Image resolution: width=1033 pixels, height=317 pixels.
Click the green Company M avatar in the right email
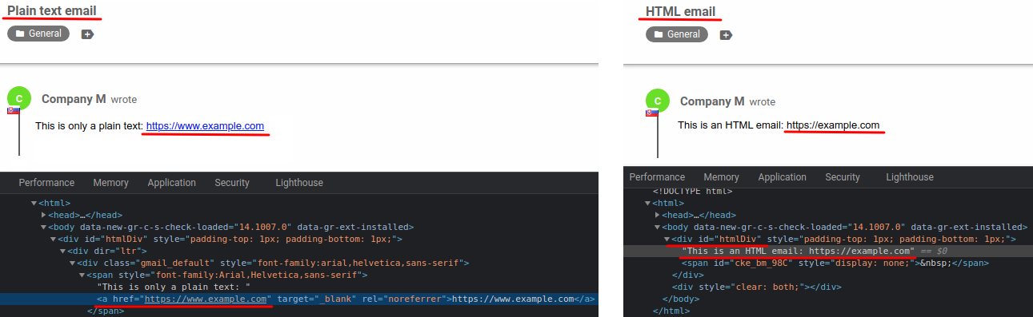click(x=658, y=101)
